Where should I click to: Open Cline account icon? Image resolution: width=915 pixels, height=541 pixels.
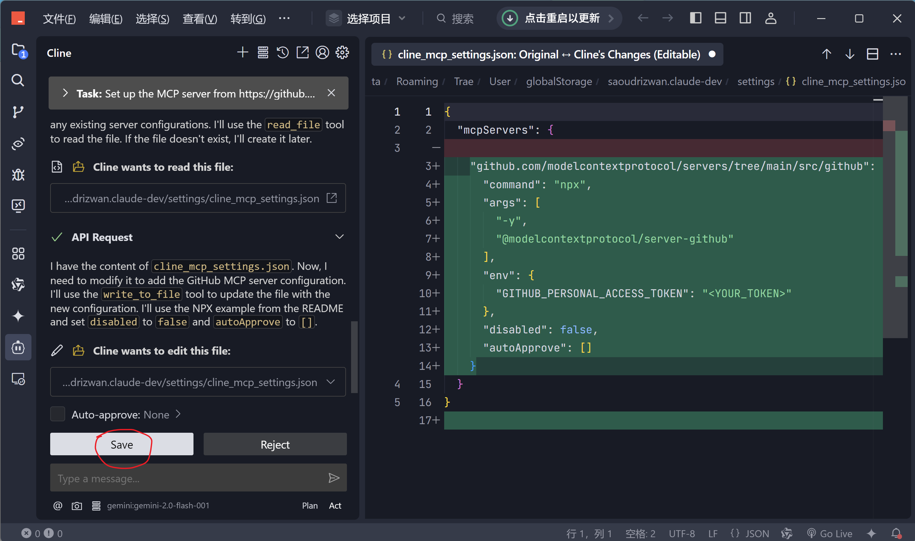[322, 53]
